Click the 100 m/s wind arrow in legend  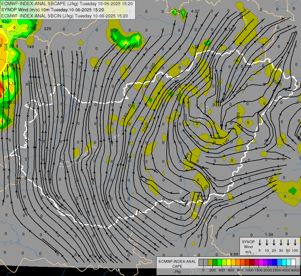295,243
